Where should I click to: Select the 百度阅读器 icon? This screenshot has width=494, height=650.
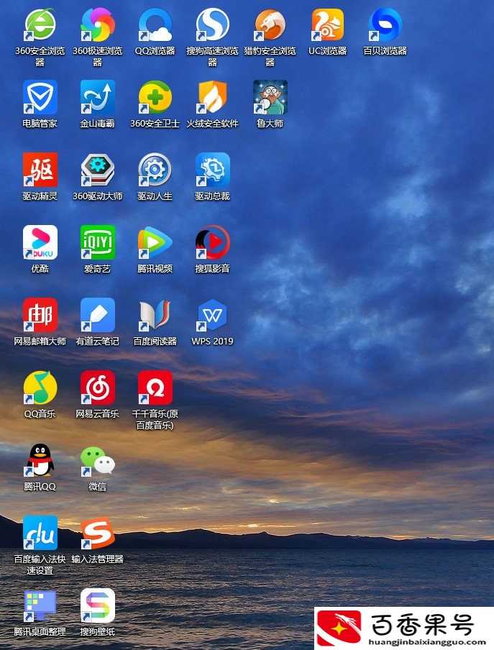pos(155,315)
